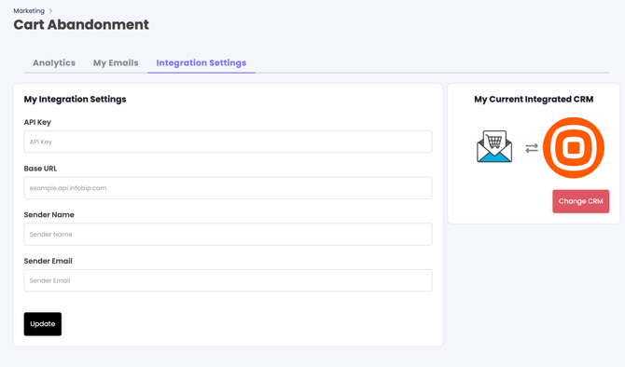Click the Sender Email text box
625x367 pixels.
(x=228, y=280)
